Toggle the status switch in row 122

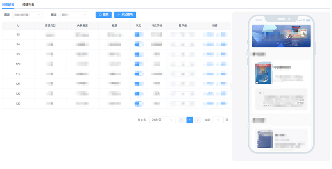[139, 93]
